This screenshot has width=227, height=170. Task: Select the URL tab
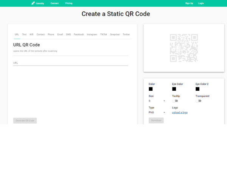17,34
